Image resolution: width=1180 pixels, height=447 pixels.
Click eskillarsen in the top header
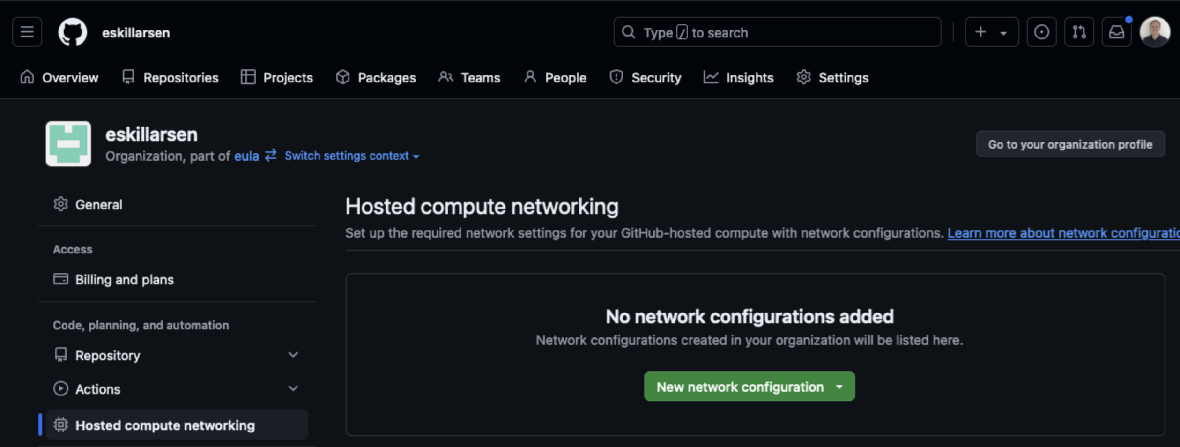point(136,33)
